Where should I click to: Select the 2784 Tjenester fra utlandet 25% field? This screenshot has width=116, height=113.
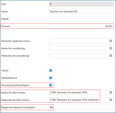click(x=81, y=93)
